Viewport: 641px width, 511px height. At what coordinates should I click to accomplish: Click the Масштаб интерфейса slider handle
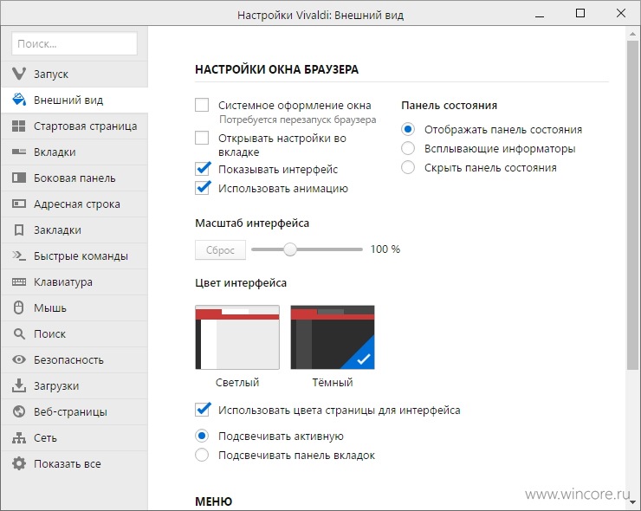coord(290,249)
